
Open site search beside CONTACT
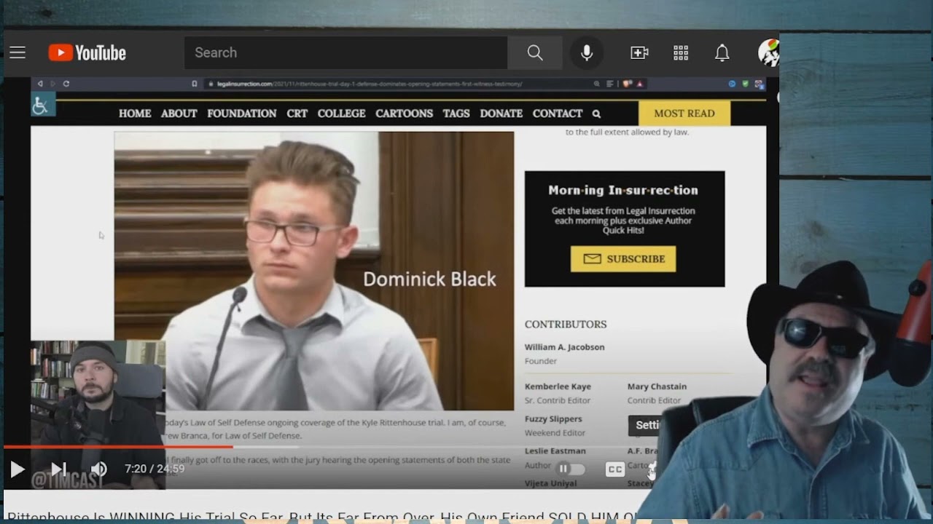point(596,114)
